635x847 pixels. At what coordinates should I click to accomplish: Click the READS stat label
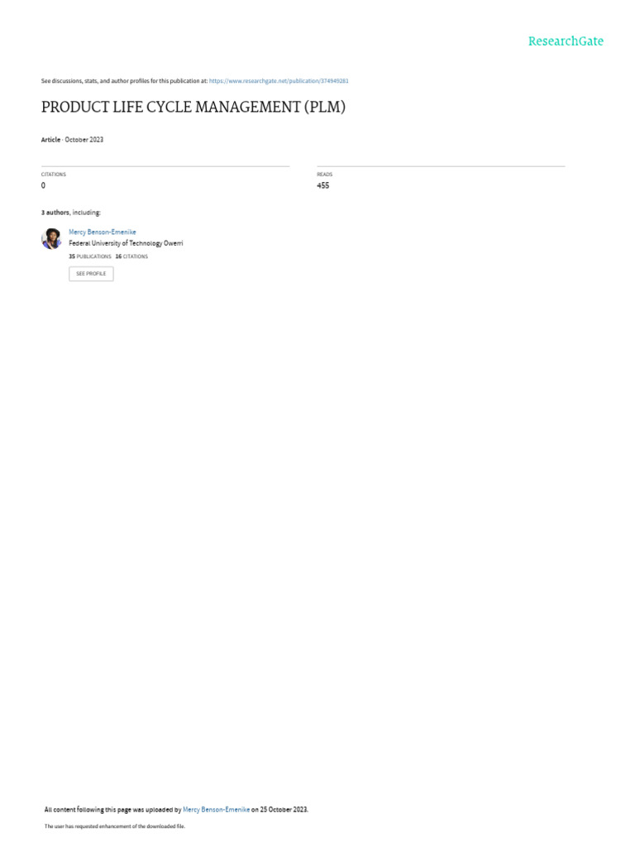click(x=324, y=175)
